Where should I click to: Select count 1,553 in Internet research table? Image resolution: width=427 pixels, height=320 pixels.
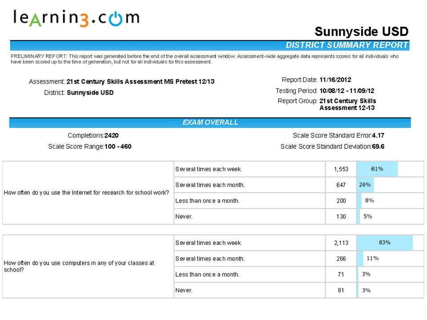341,169
